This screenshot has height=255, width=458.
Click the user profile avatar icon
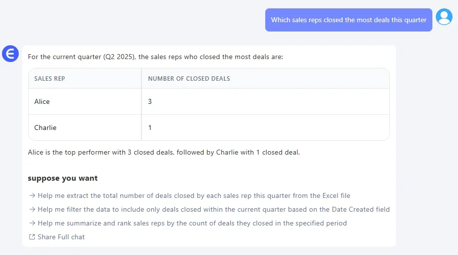tap(444, 17)
